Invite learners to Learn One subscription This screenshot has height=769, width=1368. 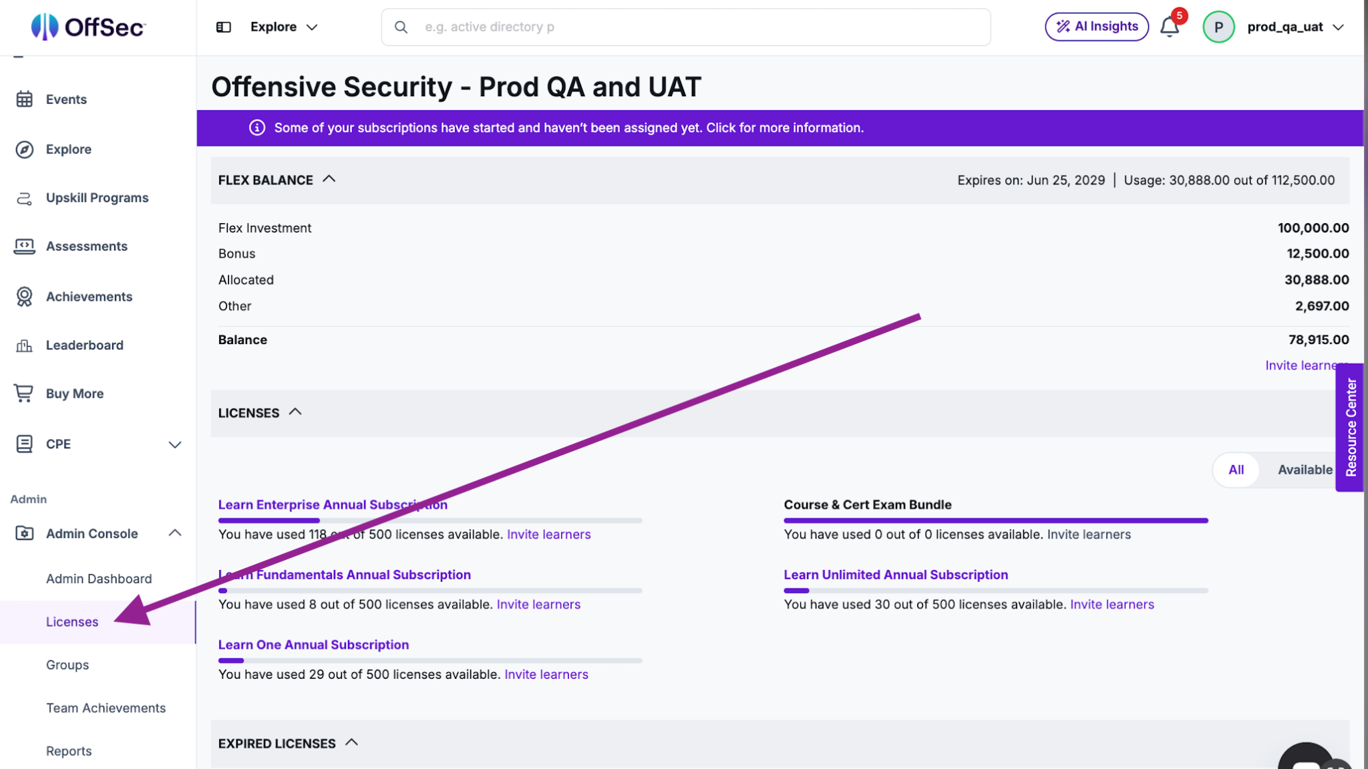[546, 675]
